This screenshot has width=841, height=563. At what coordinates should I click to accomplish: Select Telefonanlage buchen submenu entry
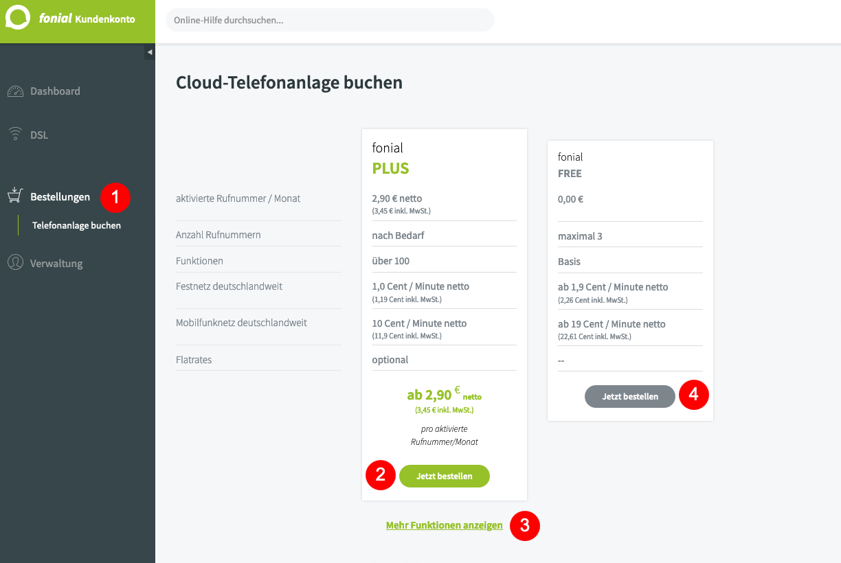pyautogui.click(x=76, y=225)
